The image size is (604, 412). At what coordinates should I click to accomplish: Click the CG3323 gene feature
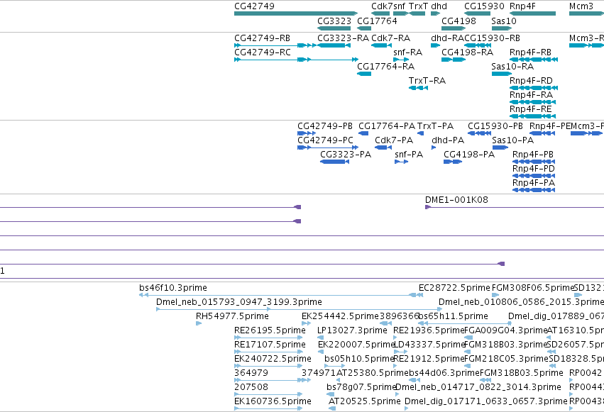[x=334, y=28]
